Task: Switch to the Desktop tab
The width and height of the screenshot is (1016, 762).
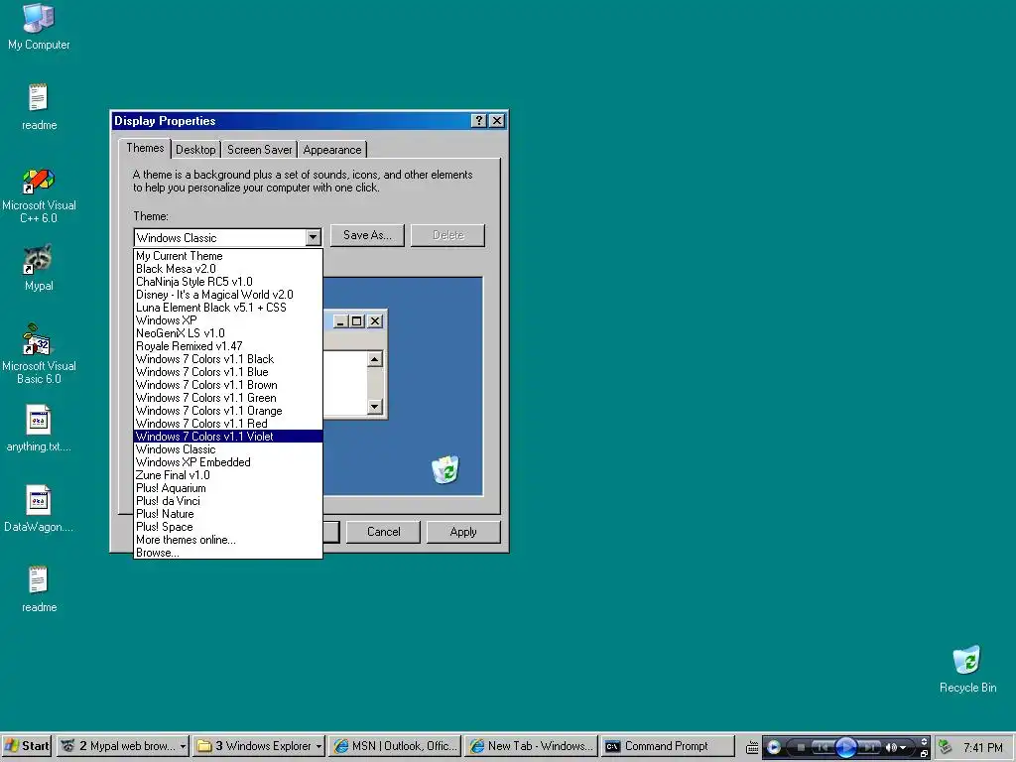Action: tap(195, 150)
